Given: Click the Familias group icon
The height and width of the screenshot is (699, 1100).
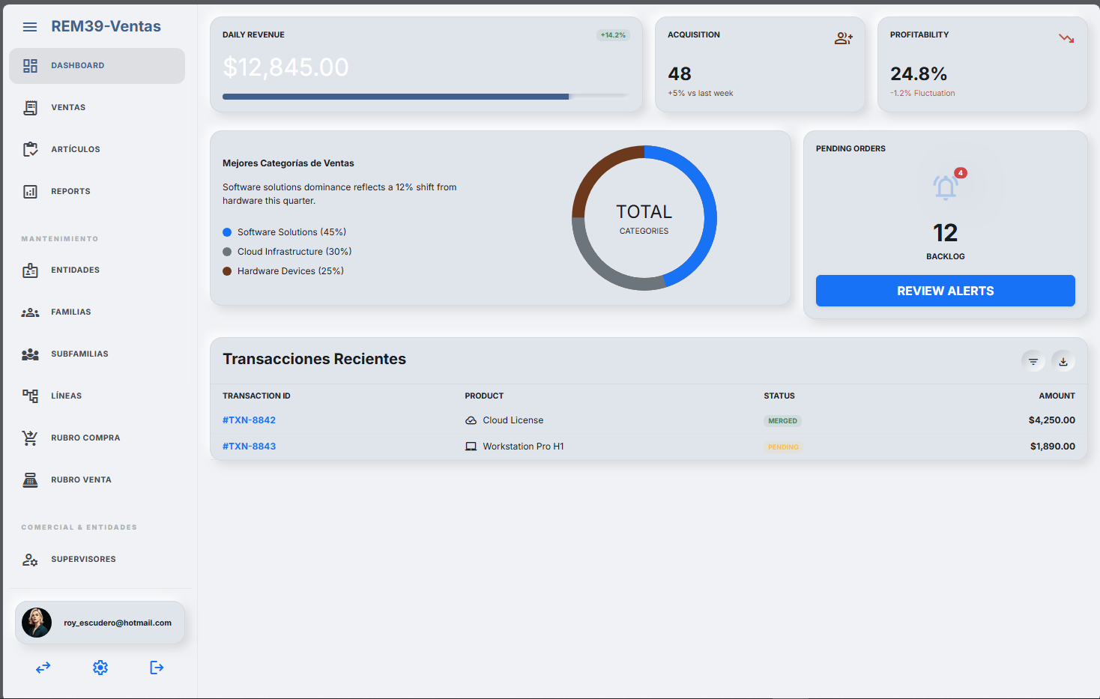Looking at the screenshot, I should (x=30, y=312).
